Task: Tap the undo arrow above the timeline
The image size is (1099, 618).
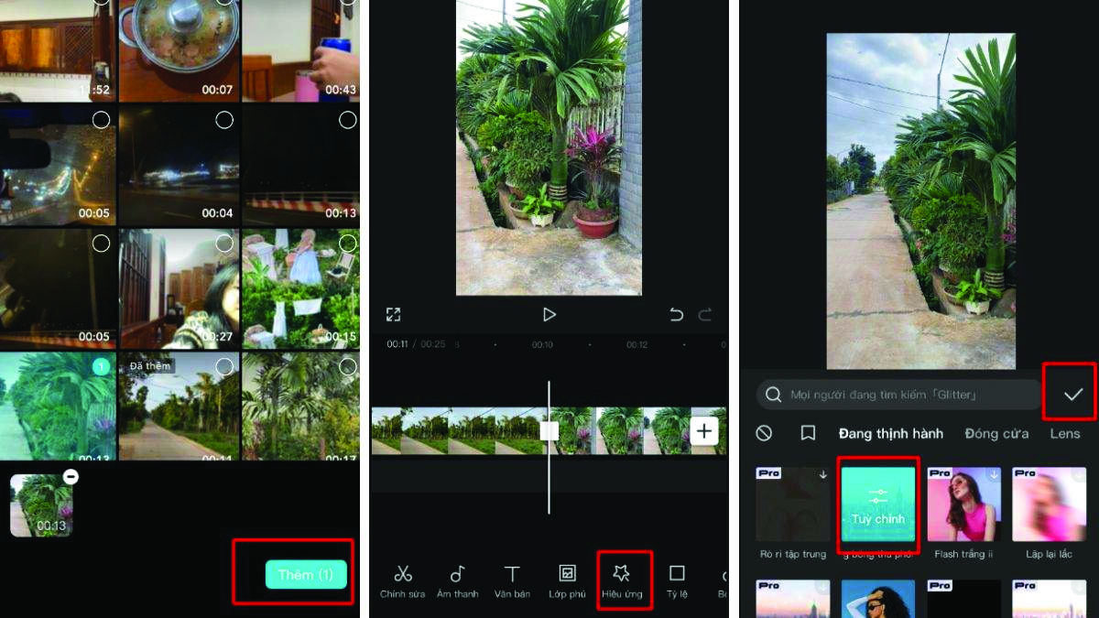Action: pos(676,314)
